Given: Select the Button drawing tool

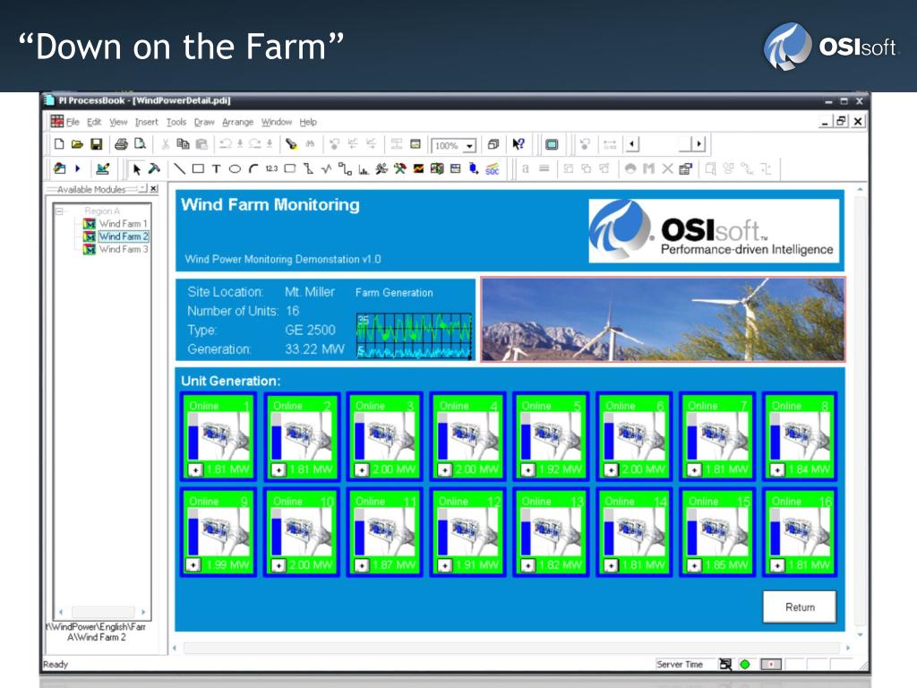Looking at the screenshot, I should [x=290, y=169].
